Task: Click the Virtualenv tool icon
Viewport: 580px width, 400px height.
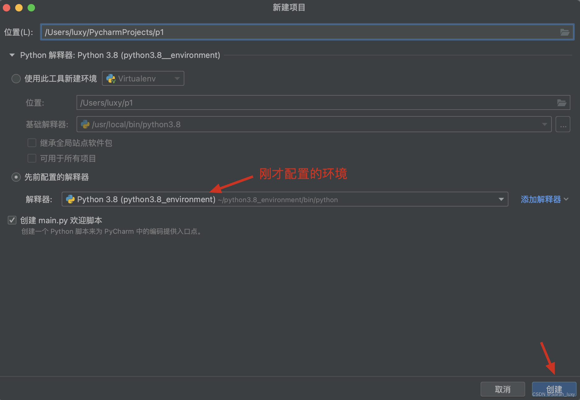Action: point(111,79)
